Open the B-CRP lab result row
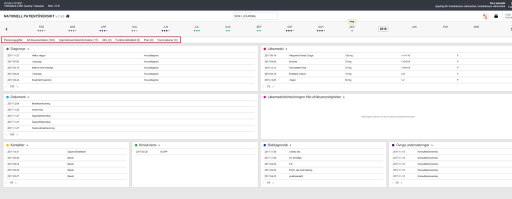 pos(195,152)
